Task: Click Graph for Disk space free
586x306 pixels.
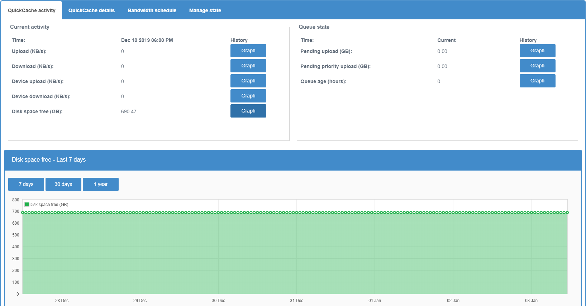Action: (248, 111)
